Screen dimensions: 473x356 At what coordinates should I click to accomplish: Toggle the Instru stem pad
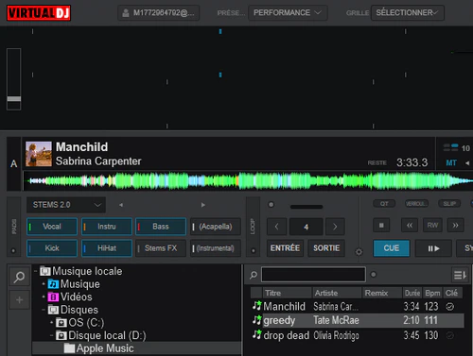click(x=107, y=227)
